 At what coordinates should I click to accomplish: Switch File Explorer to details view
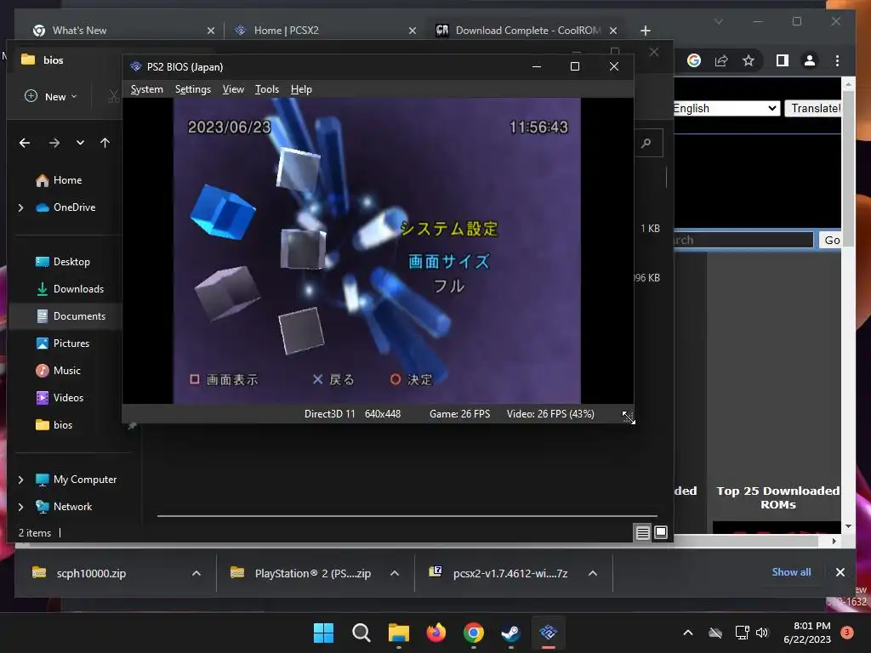point(643,533)
